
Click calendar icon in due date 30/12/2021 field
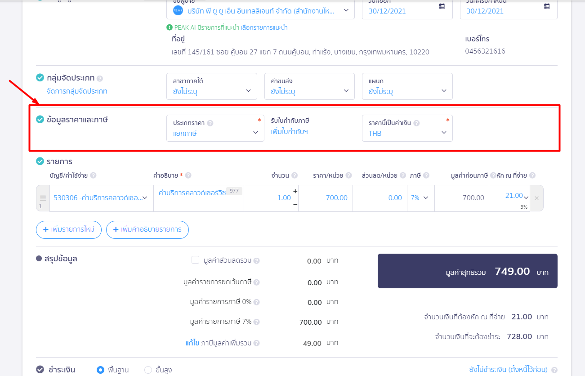coord(547,6)
